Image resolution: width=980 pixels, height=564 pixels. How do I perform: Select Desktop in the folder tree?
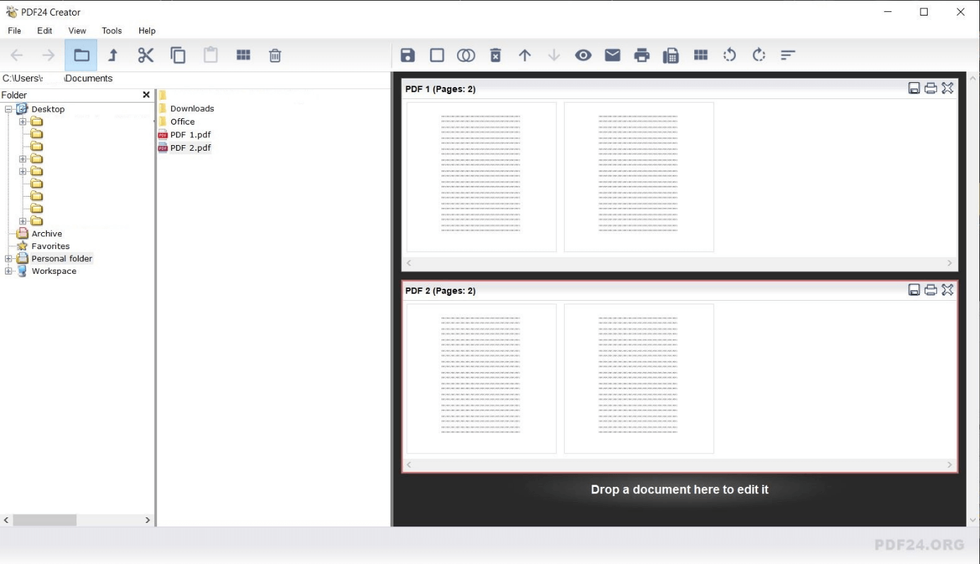[48, 109]
